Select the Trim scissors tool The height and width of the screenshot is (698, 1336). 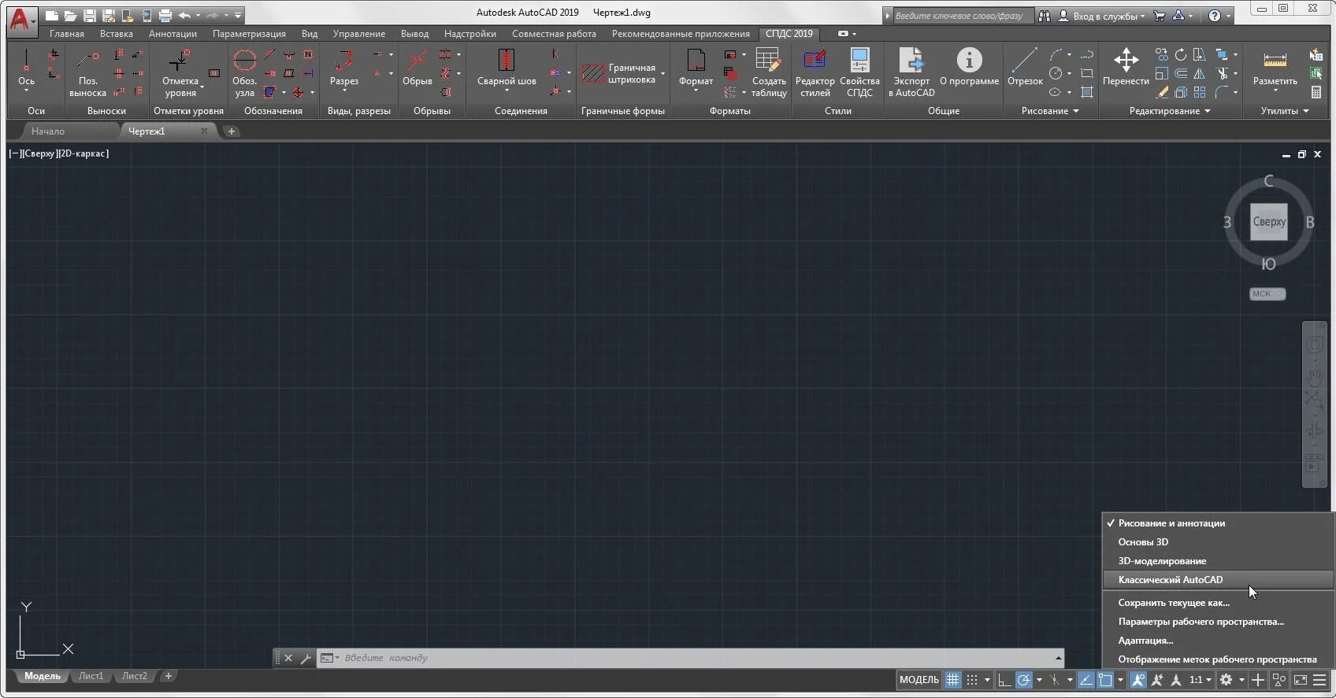[1222, 73]
